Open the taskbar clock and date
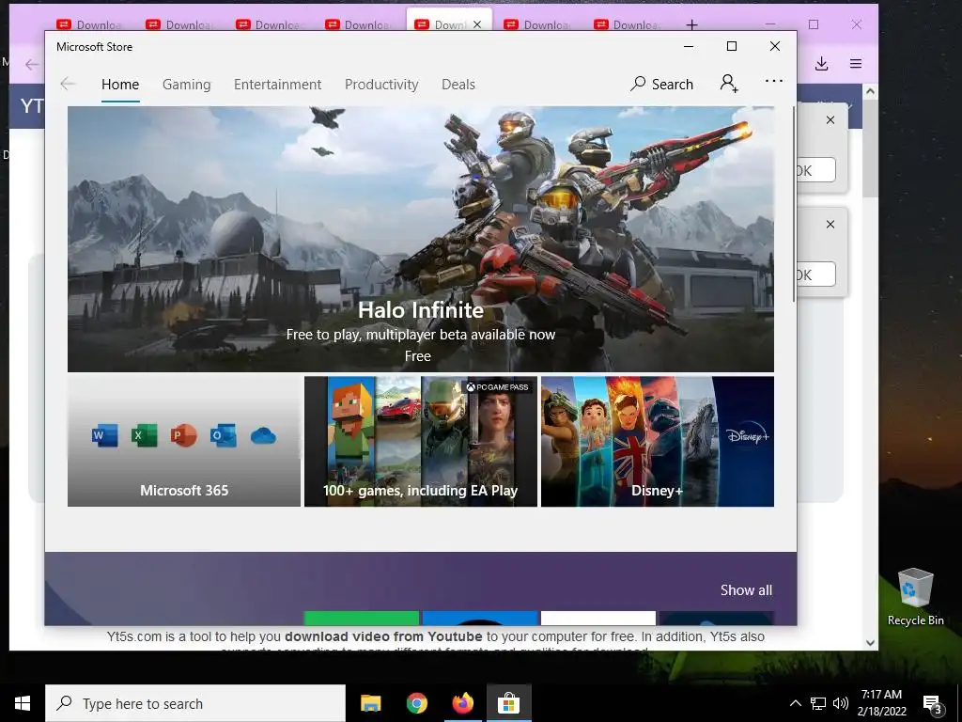962x722 pixels. click(x=881, y=703)
